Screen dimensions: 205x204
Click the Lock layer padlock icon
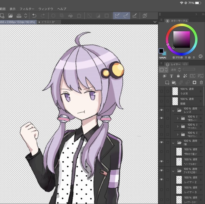[x=178, y=76]
